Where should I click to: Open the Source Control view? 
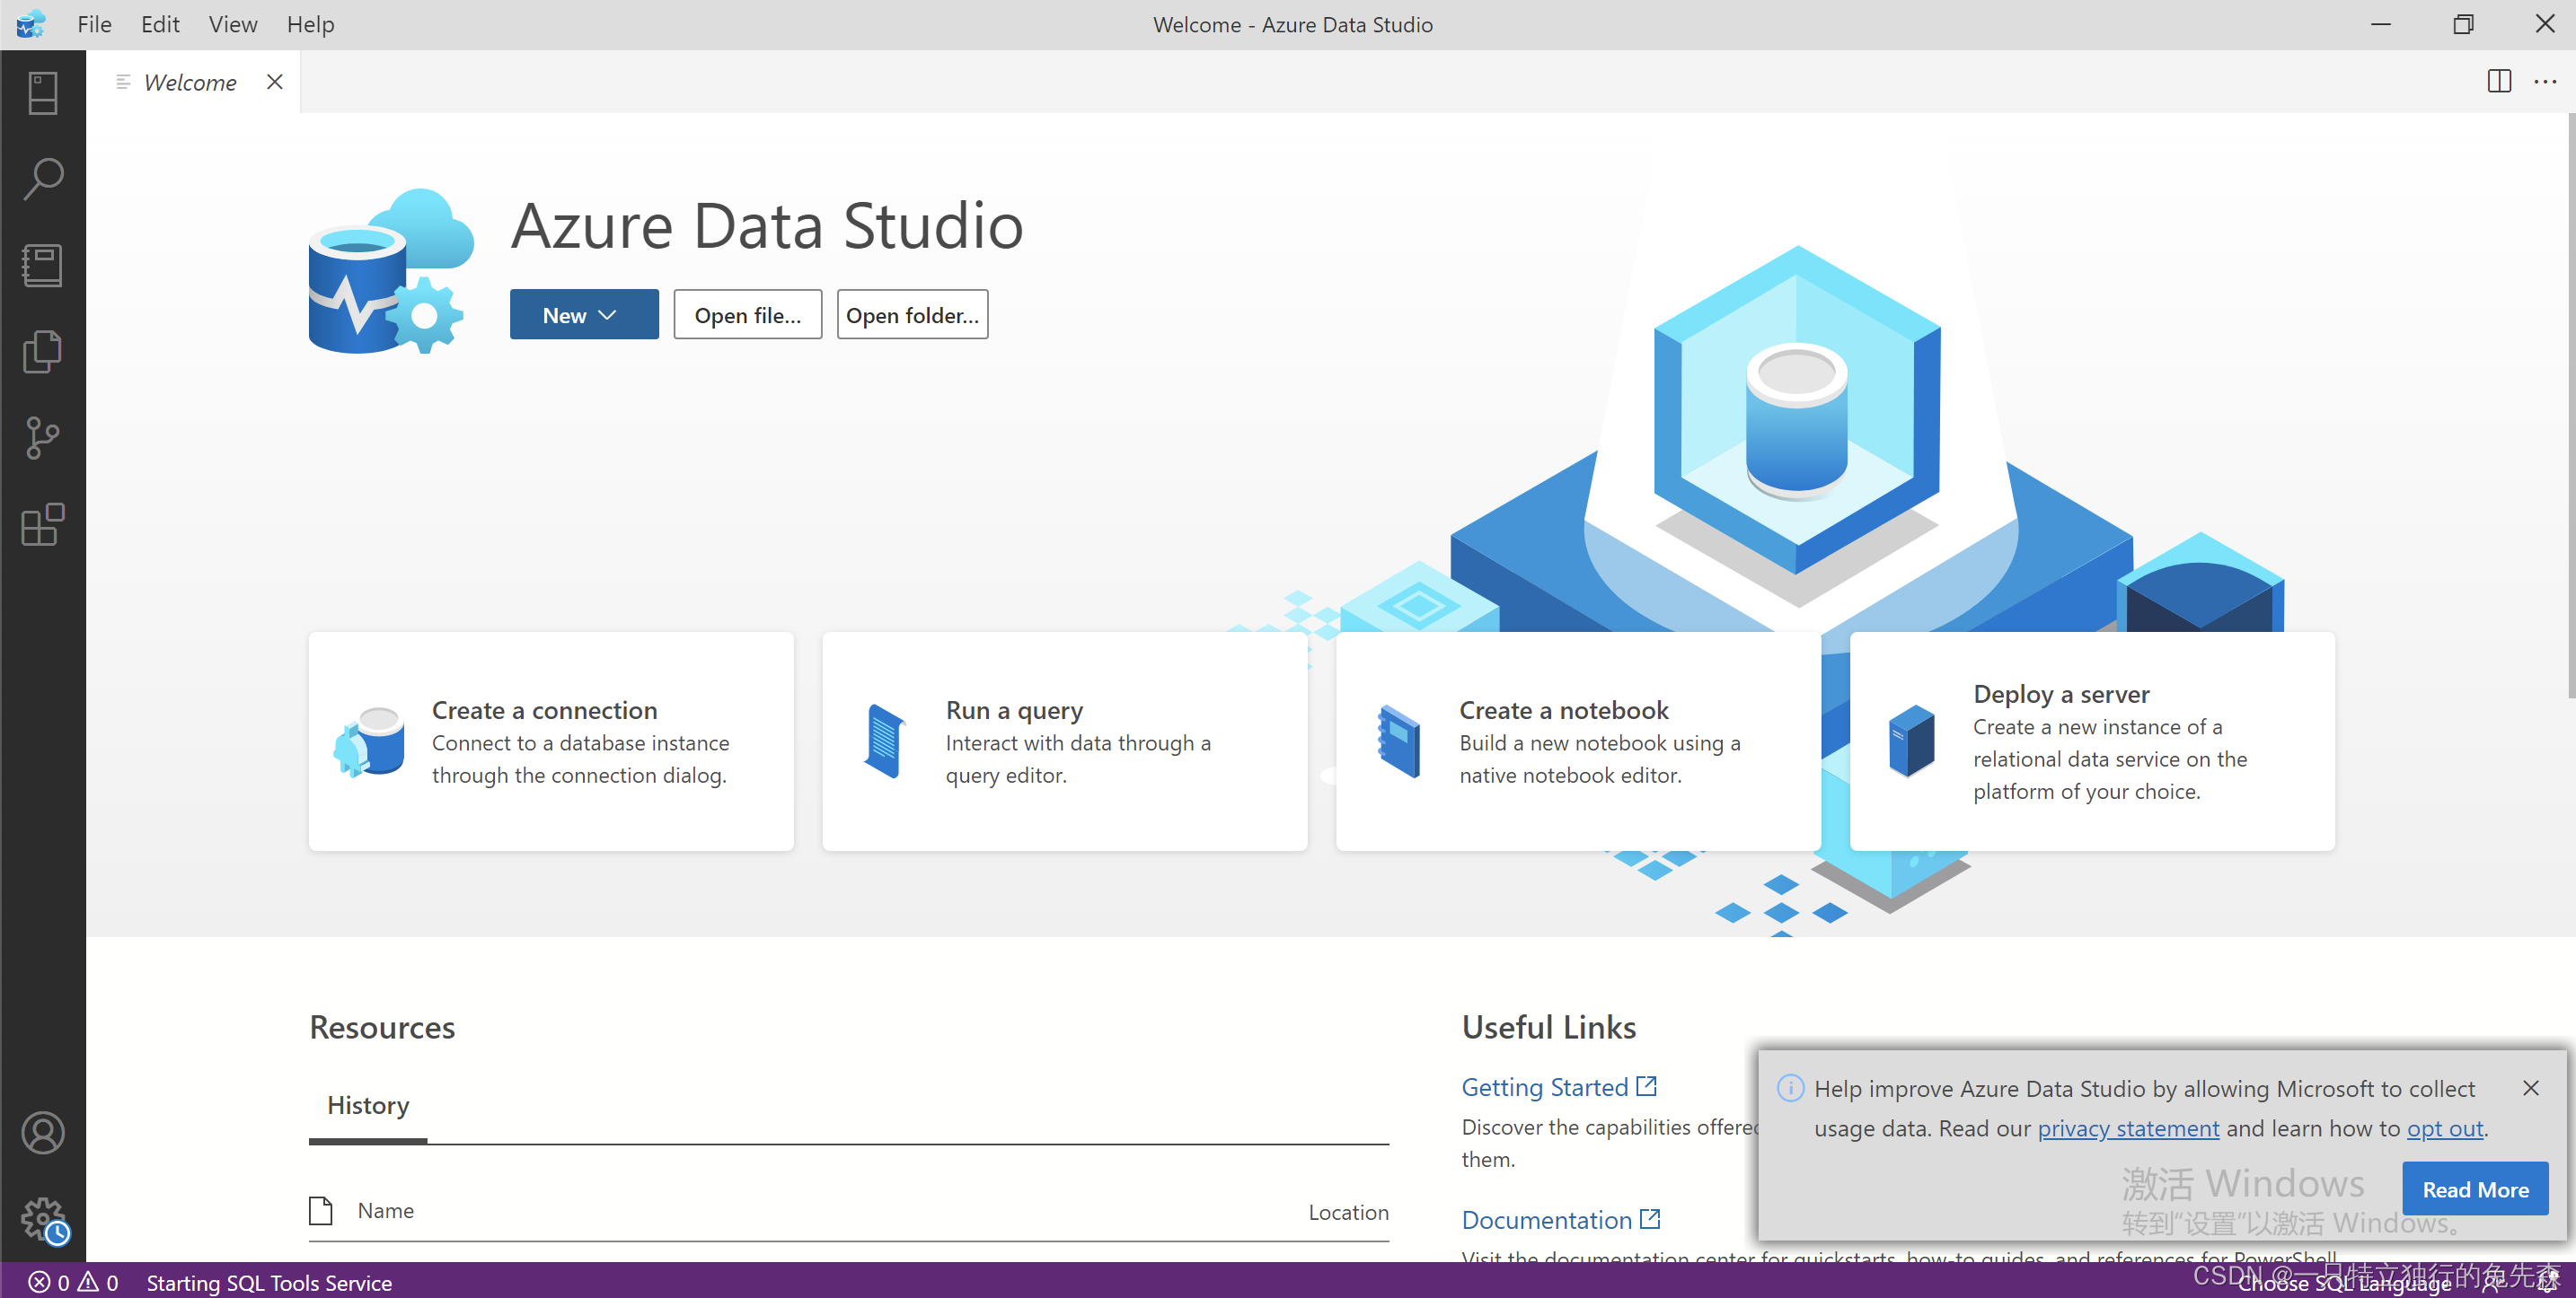[42, 438]
